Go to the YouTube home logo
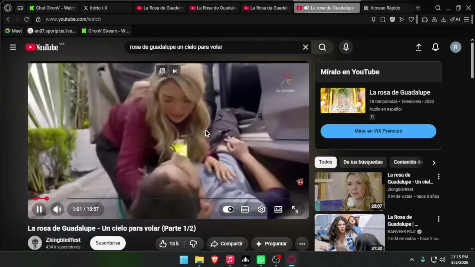This screenshot has height=267, width=475. 42,47
